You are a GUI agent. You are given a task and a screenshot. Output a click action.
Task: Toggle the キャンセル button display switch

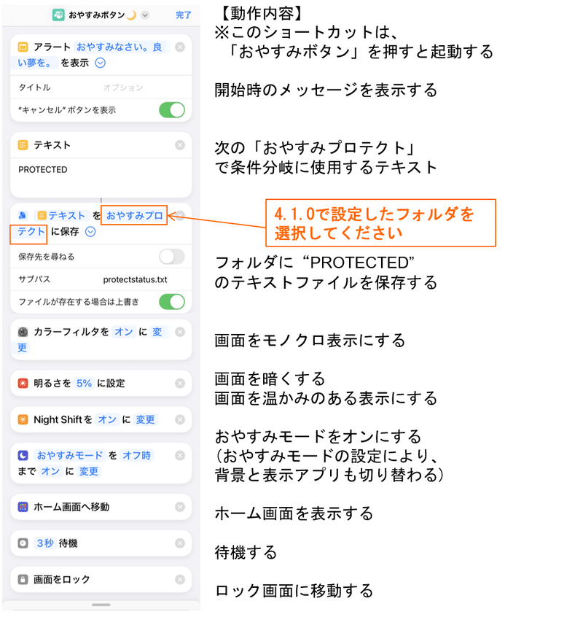(172, 110)
